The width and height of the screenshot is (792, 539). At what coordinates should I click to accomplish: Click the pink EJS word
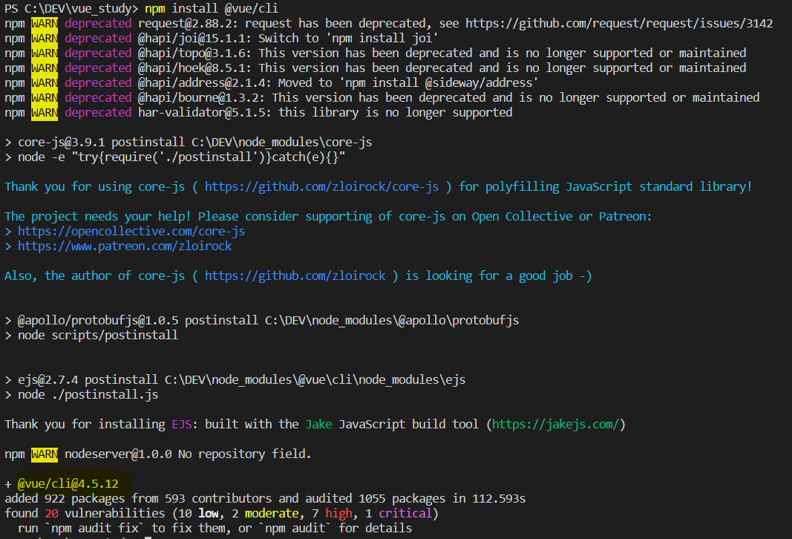tap(181, 425)
